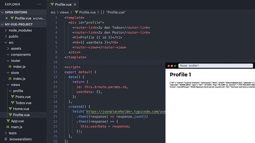Select "Profile.vue" symbol in the breadcrumb
The image size is (255, 143).
[116, 12]
